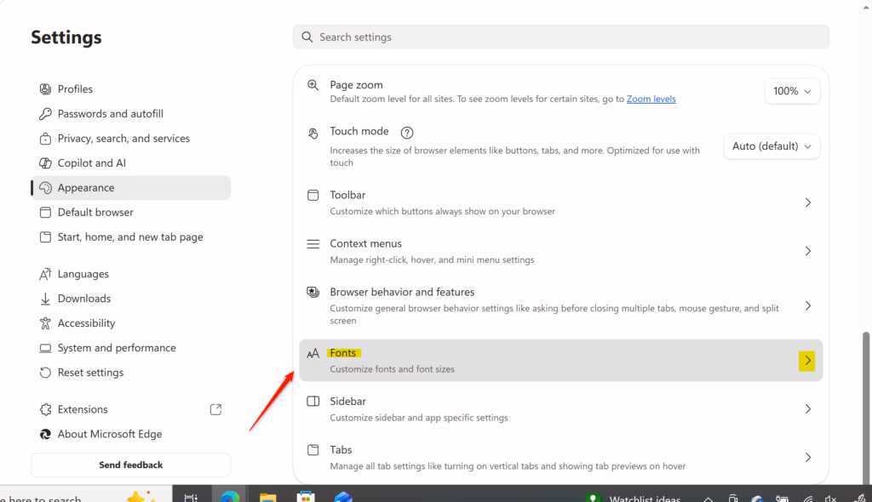Open the Page zoom 100% dropdown
Image resolution: width=872 pixels, height=502 pixels.
792,91
